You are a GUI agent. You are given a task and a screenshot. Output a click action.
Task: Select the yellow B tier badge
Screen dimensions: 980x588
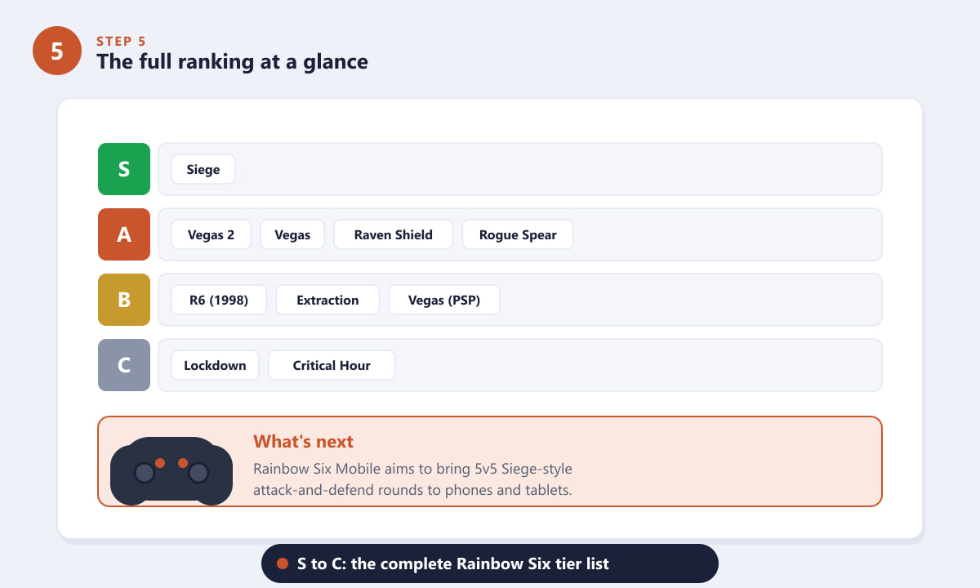(124, 300)
